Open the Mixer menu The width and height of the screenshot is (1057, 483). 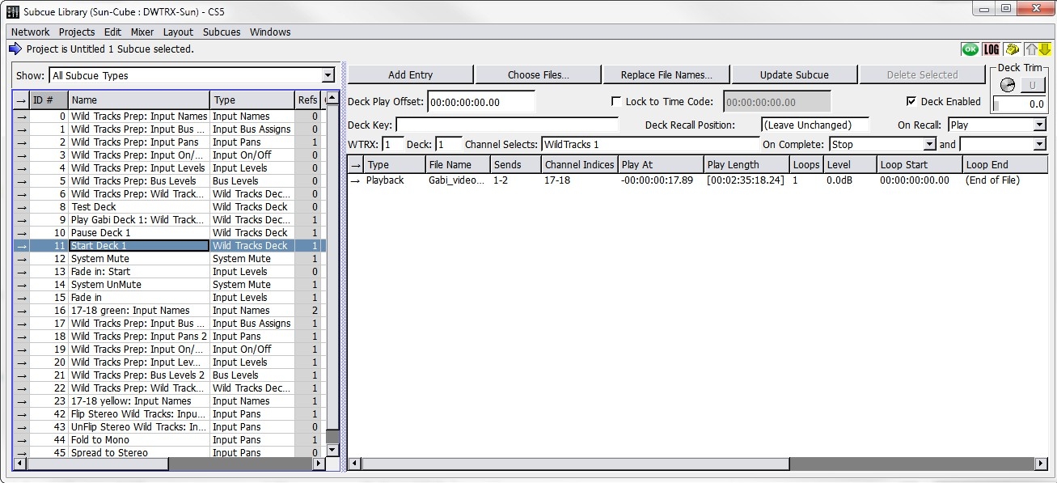pos(142,32)
